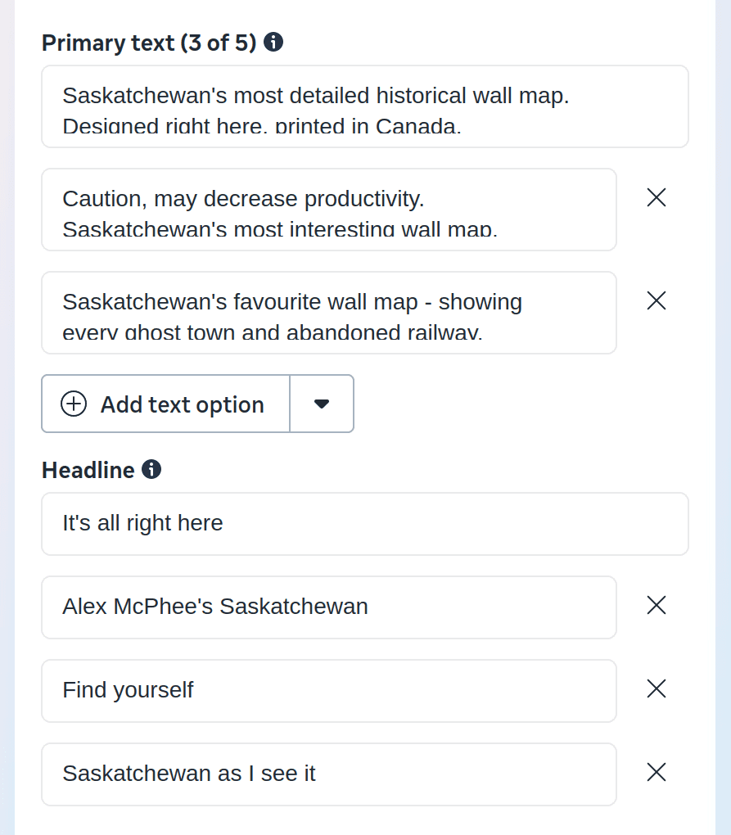Screen dimensions: 731x835
Task: Edit the 'most detailed historical wall map' primary text
Action: (x=364, y=97)
